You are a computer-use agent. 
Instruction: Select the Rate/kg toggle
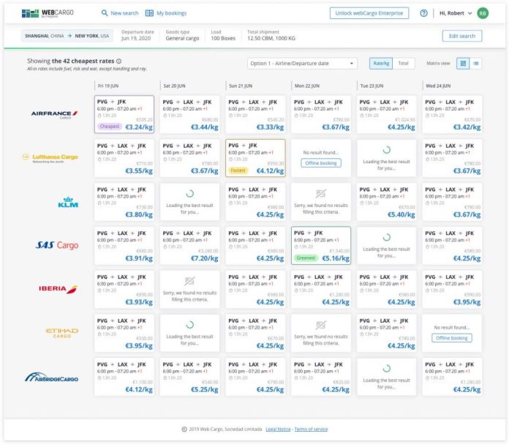(380, 64)
